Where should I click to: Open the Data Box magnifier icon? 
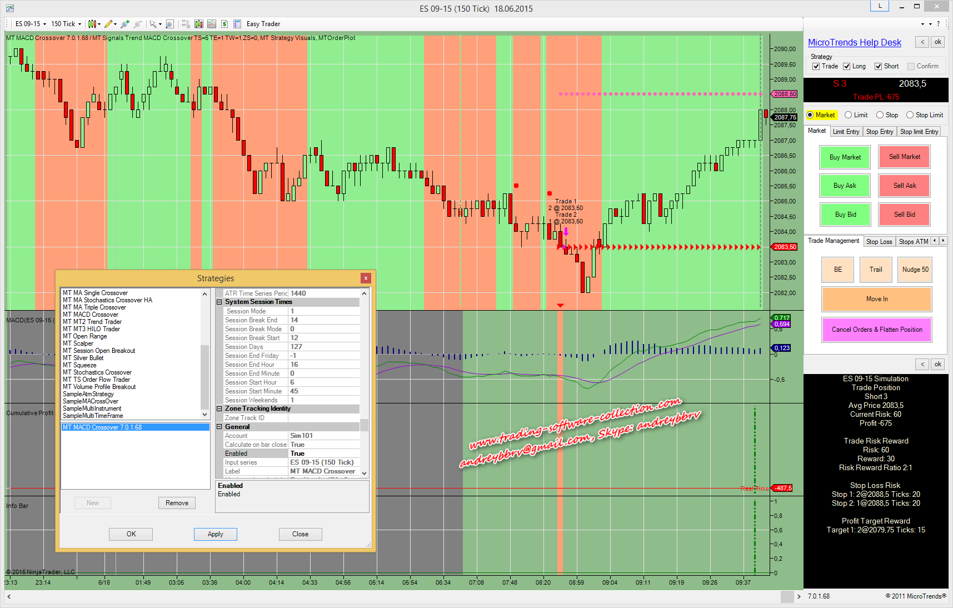(x=169, y=24)
